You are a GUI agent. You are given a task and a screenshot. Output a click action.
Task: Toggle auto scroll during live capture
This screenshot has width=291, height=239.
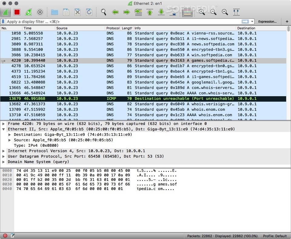(x=172, y=12)
